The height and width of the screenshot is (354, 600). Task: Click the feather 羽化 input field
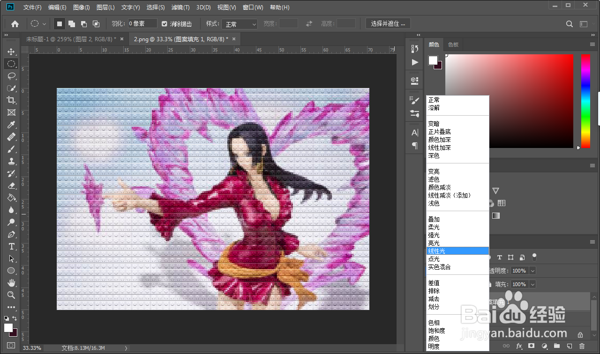pyautogui.click(x=142, y=24)
